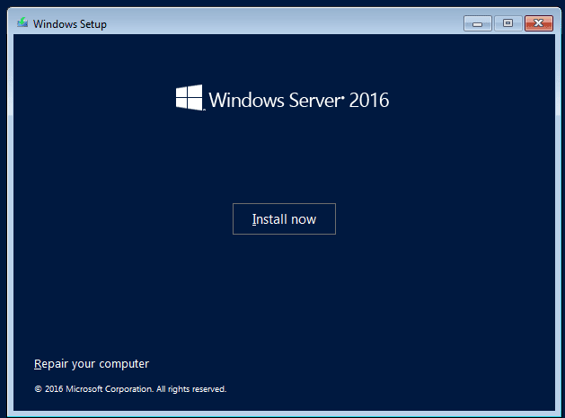Click the Windows Setup title bar icon

click(22, 23)
